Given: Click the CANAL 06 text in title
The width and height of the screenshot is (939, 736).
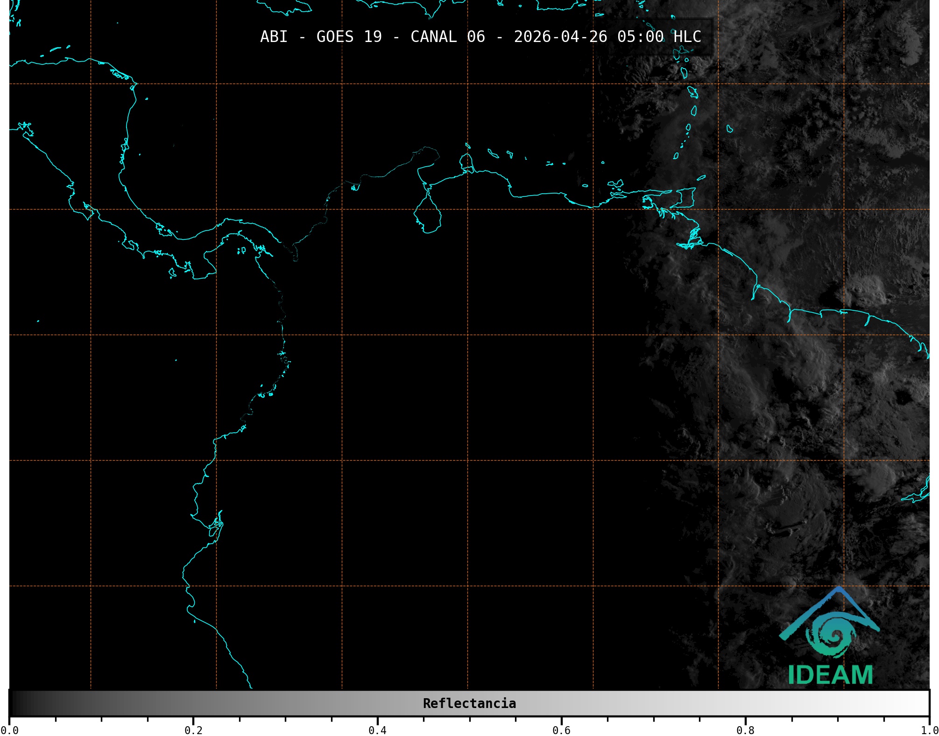Looking at the screenshot, I should [x=447, y=37].
